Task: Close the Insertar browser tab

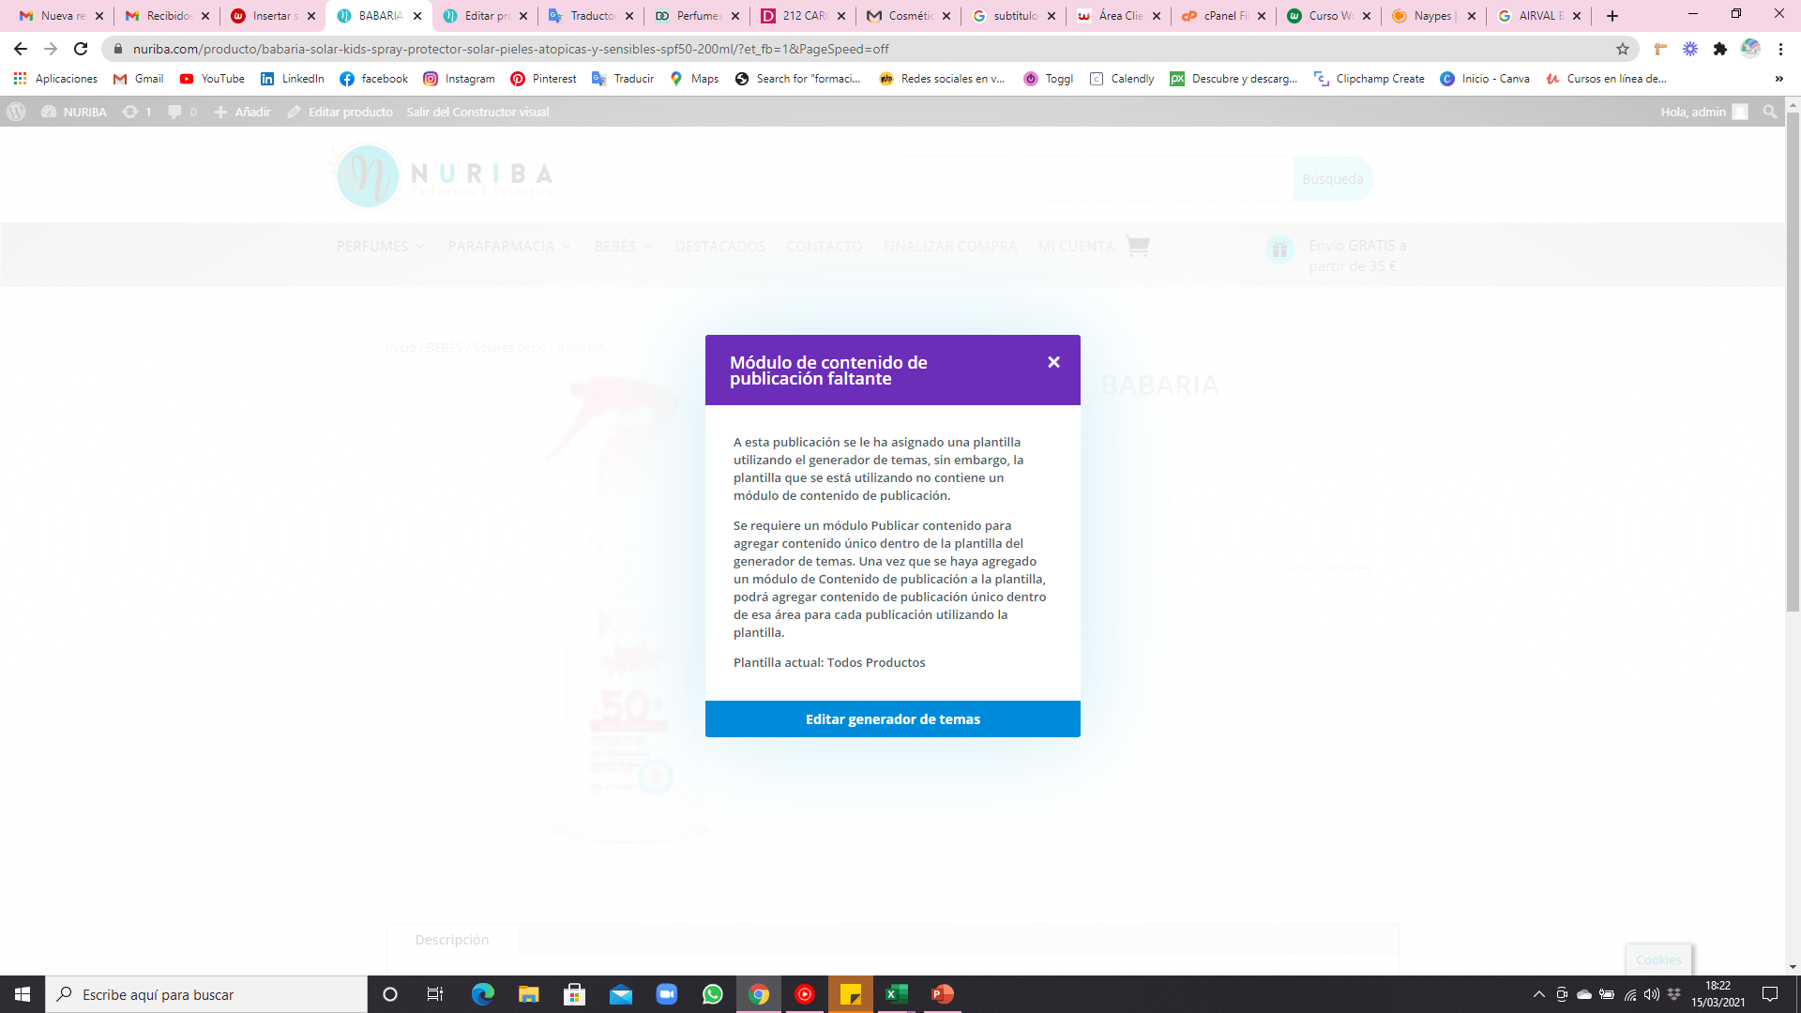Action: (311, 16)
